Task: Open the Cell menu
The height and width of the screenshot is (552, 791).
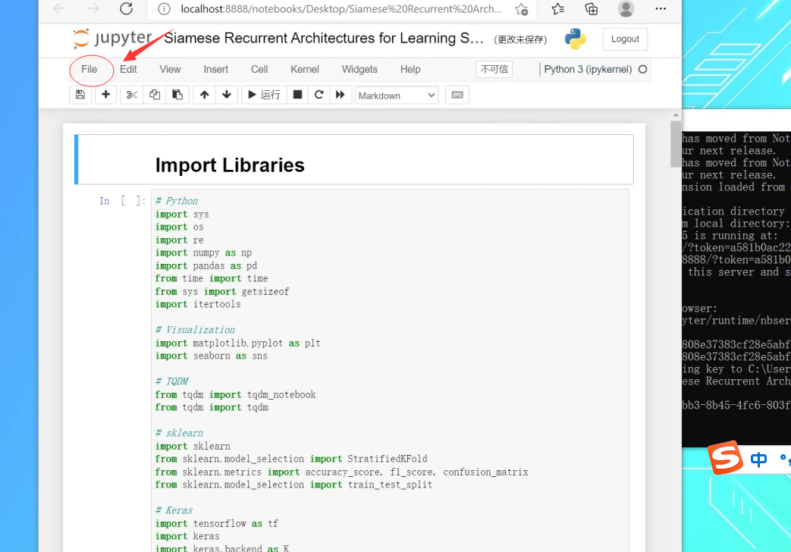Action: [x=259, y=70]
